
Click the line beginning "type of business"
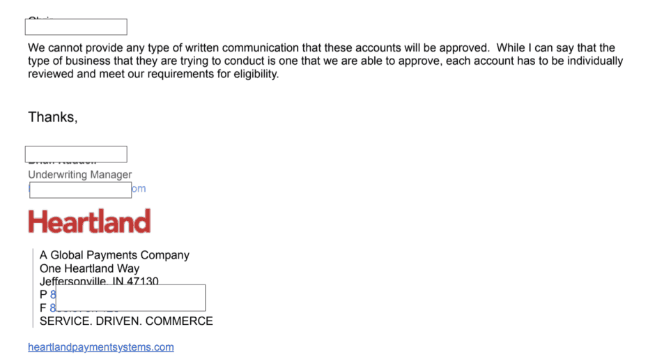point(325,61)
